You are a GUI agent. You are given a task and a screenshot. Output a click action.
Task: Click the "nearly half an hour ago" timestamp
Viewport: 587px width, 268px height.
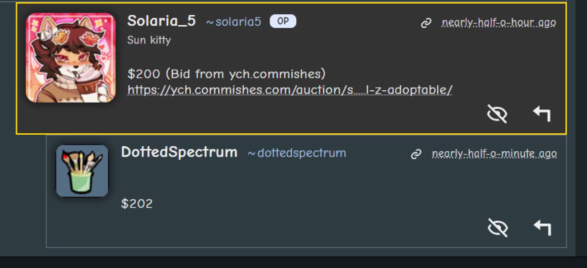pyautogui.click(x=498, y=23)
